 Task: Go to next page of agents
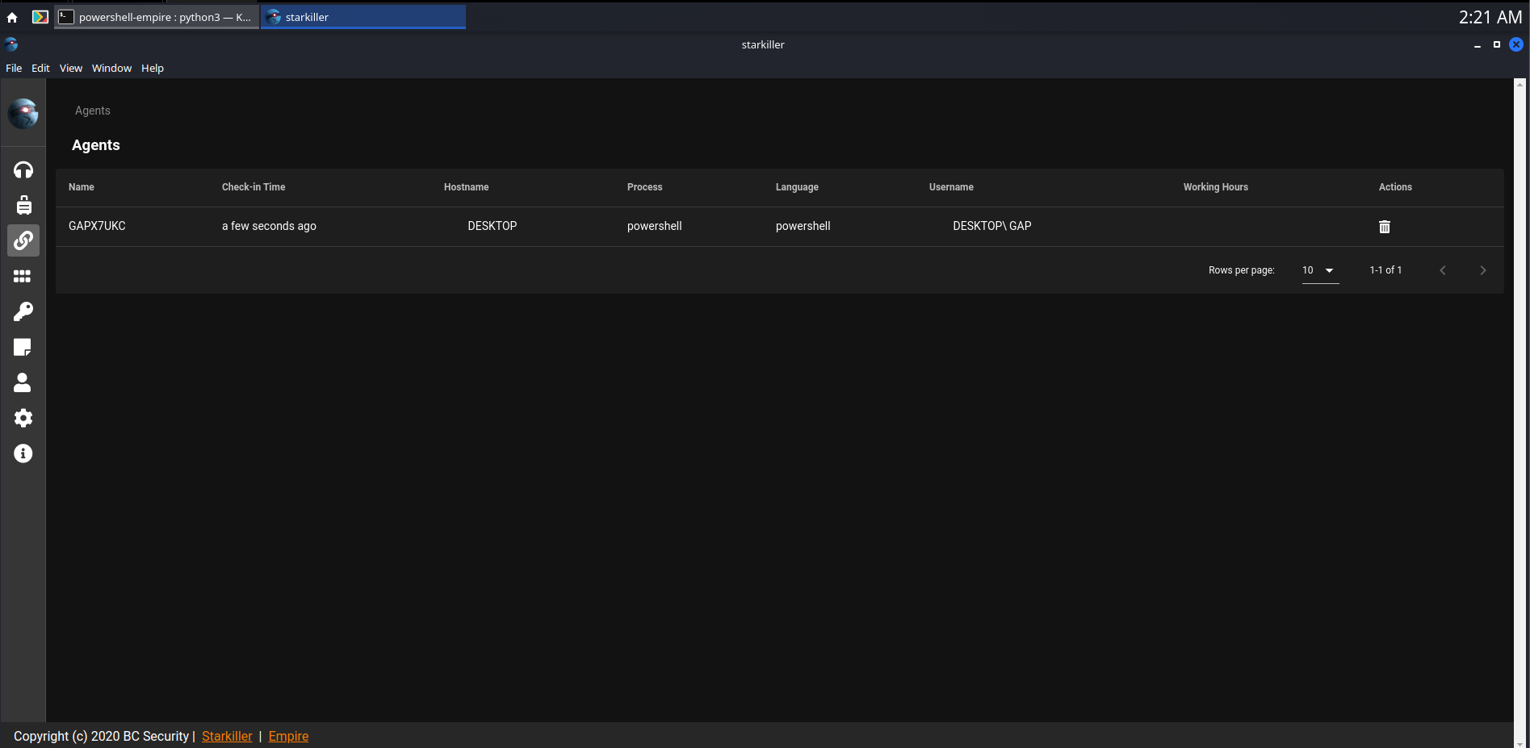pyautogui.click(x=1482, y=270)
